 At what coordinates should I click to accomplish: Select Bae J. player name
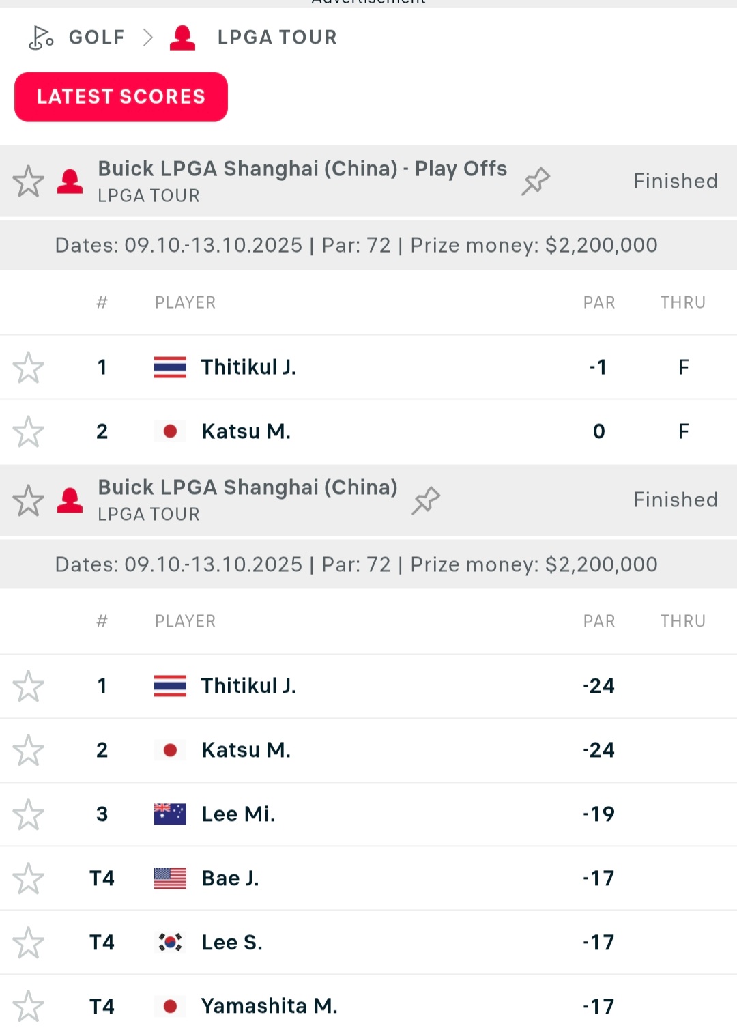pos(230,878)
